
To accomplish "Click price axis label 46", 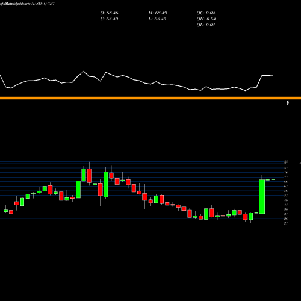I will click(286, 200).
